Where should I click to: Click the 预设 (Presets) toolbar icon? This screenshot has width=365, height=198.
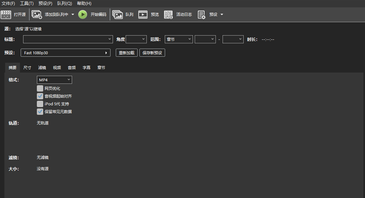point(201,15)
